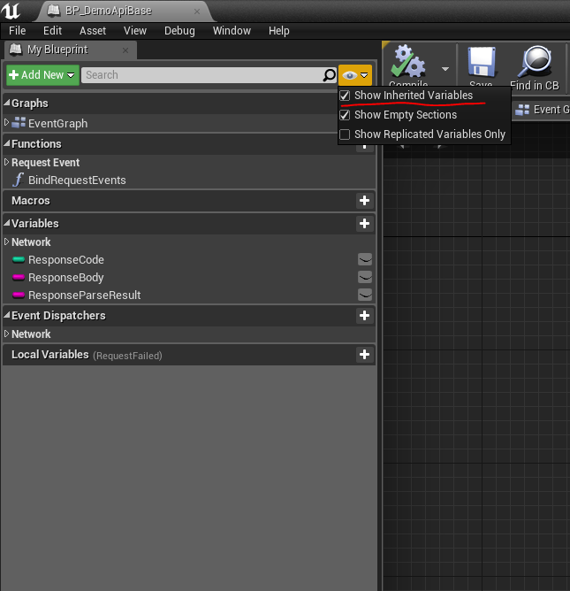The image size is (570, 591).
Task: Expand the Network category under Variables
Action: coord(6,242)
